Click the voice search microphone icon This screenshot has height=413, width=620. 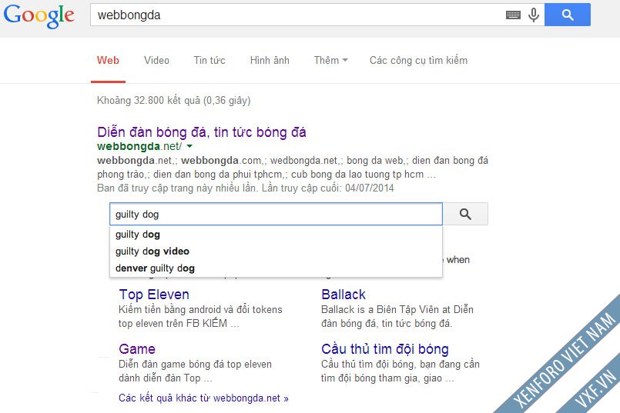tap(533, 15)
